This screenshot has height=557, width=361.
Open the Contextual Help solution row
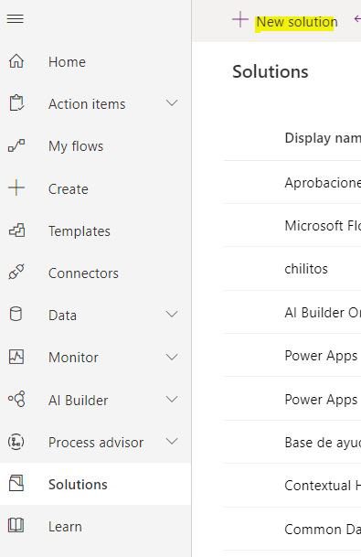[323, 486]
